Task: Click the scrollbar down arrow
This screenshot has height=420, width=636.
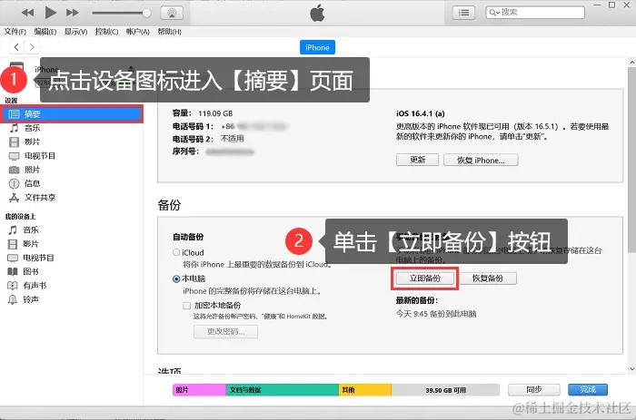Action: tap(632, 369)
